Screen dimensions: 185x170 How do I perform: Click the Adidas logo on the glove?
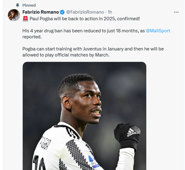tap(133, 132)
